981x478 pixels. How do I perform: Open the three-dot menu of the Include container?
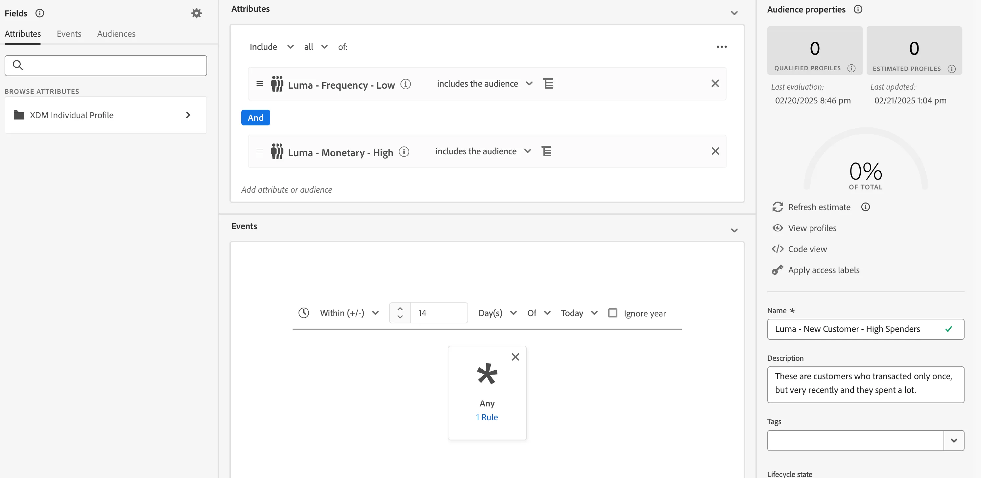click(x=722, y=47)
